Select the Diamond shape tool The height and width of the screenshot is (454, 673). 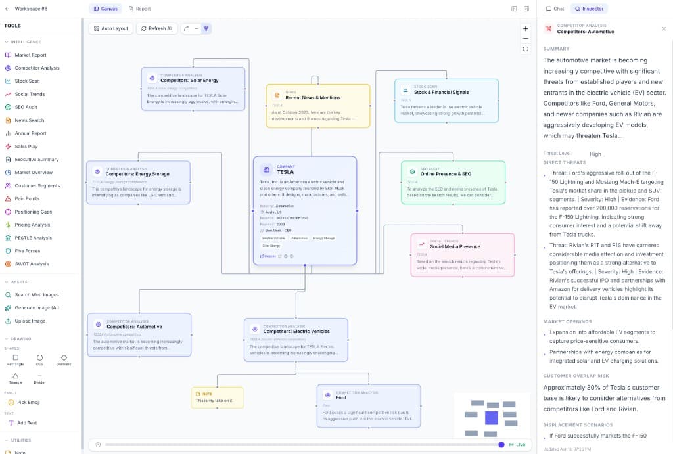pyautogui.click(x=64, y=359)
